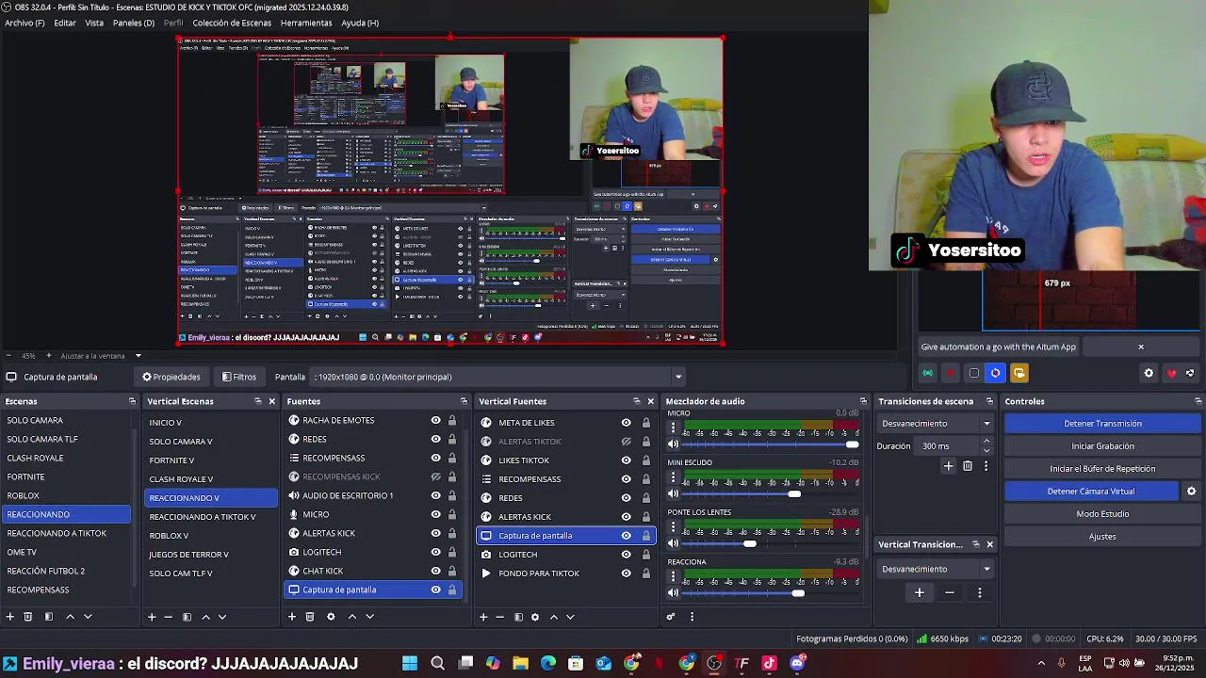The width and height of the screenshot is (1206, 678).
Task: Add a scene transition with plus icon
Action: 949,466
